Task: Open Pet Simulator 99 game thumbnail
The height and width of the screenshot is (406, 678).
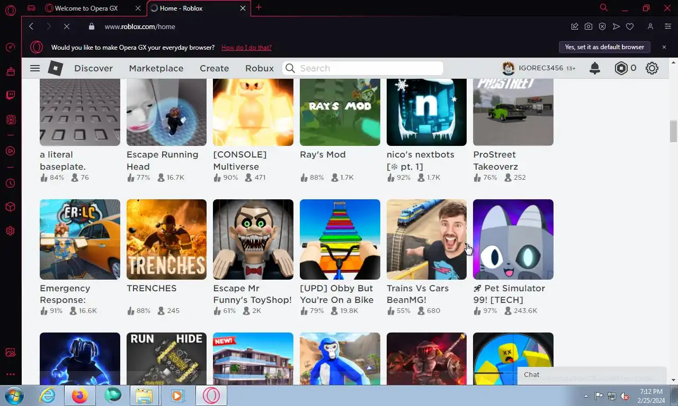Action: pos(513,239)
